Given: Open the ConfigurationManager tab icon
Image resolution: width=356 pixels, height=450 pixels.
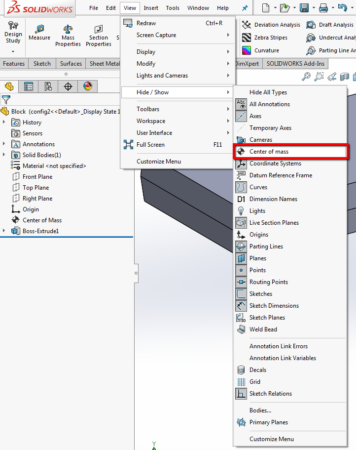Looking at the screenshot, I should click(x=48, y=86).
